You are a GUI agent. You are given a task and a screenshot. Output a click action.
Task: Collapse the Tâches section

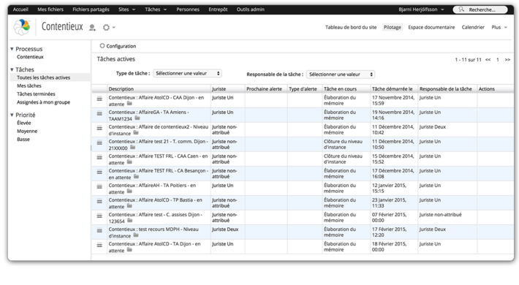tap(12, 69)
